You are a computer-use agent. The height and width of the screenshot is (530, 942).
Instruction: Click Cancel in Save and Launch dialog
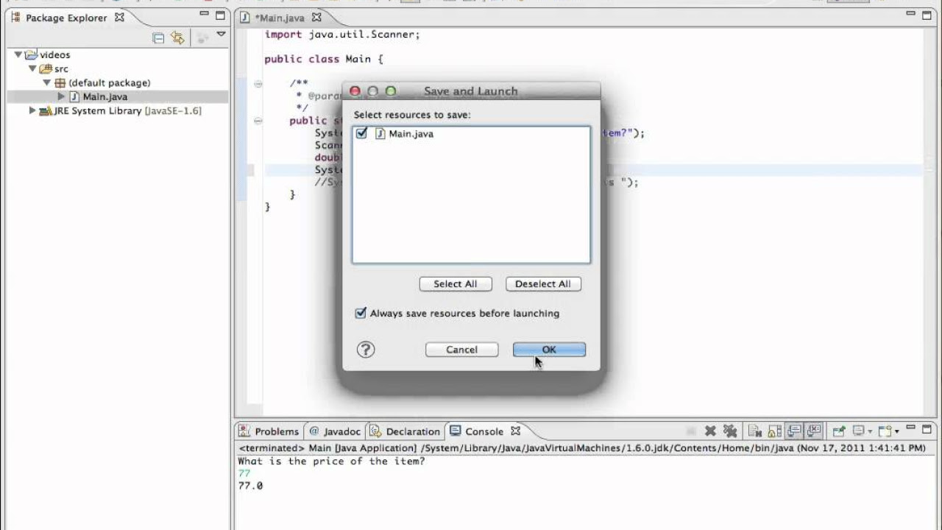[461, 350]
